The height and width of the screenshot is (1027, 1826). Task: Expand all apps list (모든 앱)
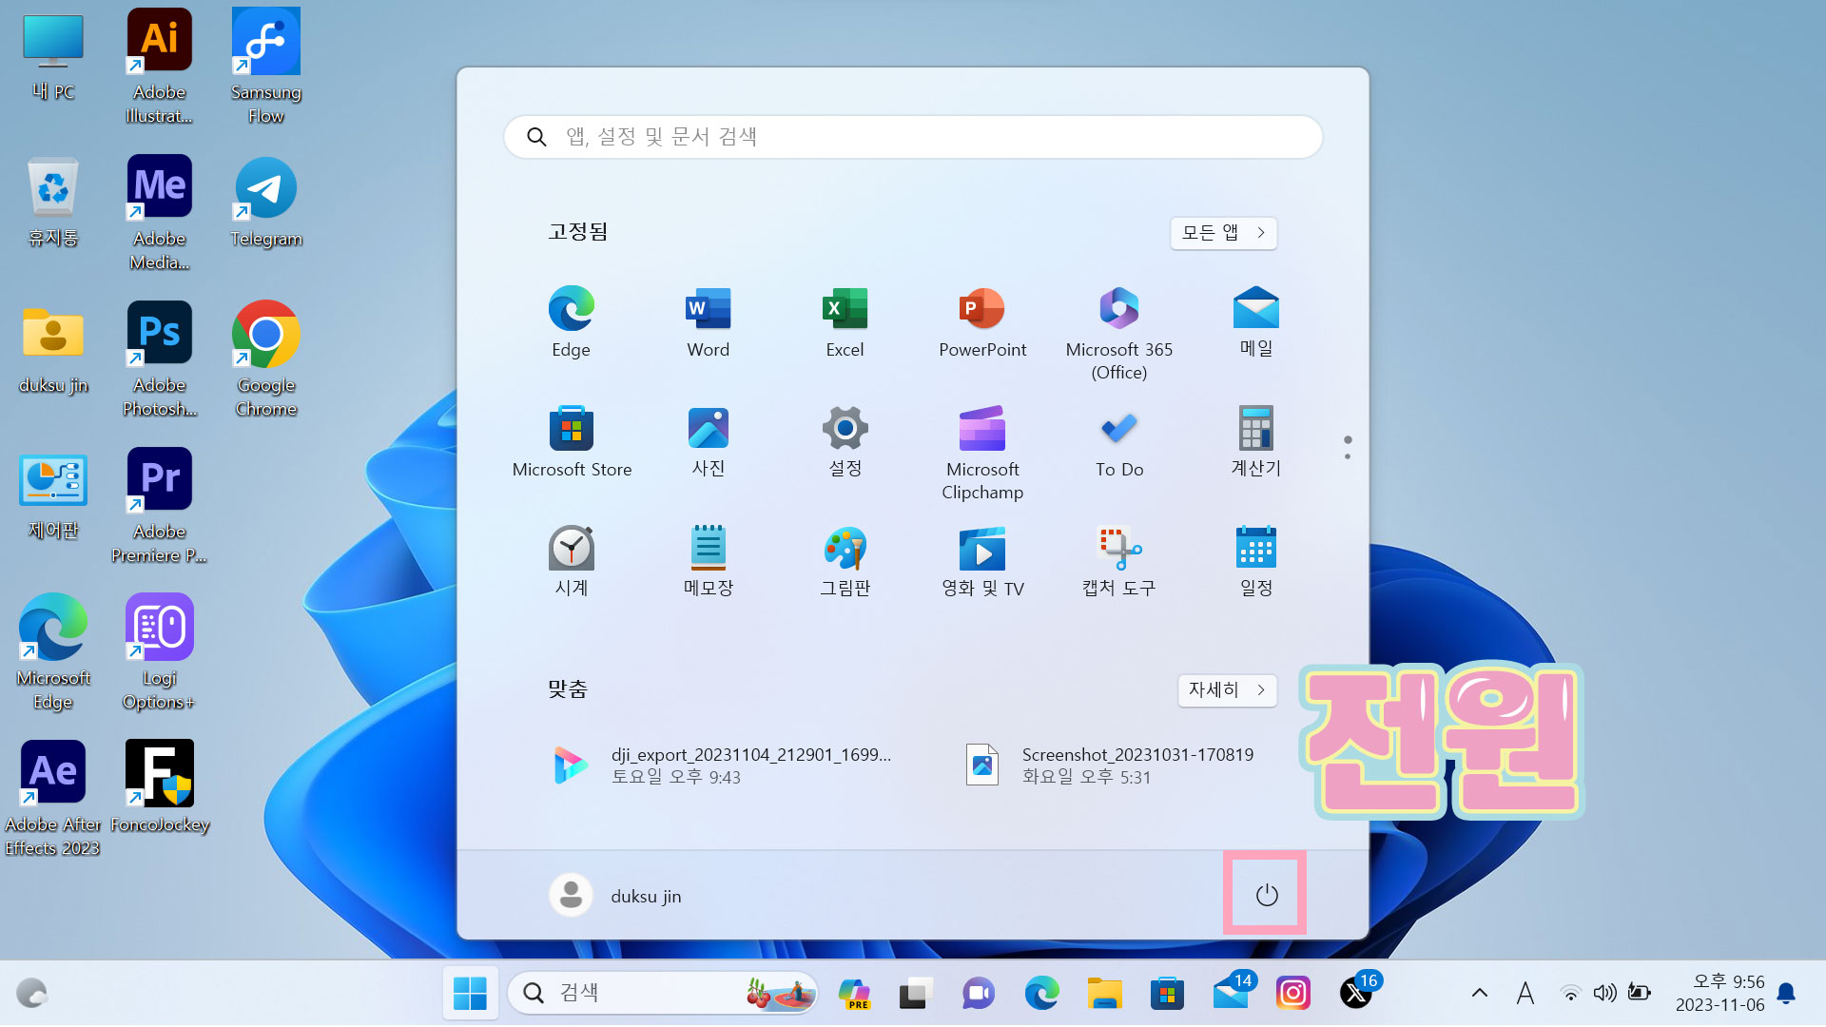1223,233
